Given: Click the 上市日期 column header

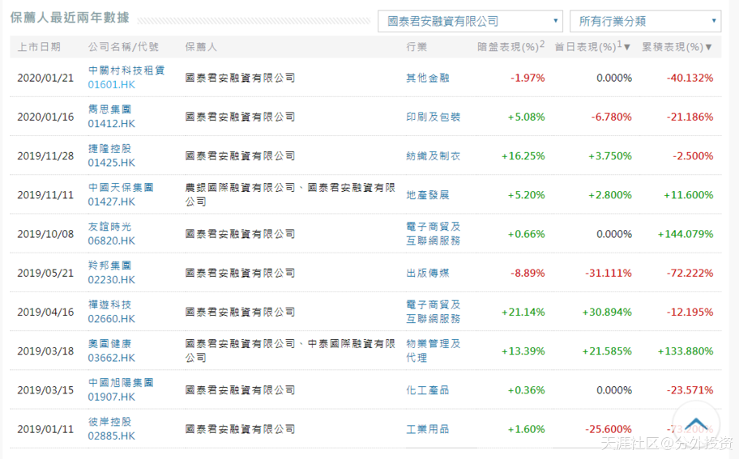Looking at the screenshot, I should tap(39, 47).
